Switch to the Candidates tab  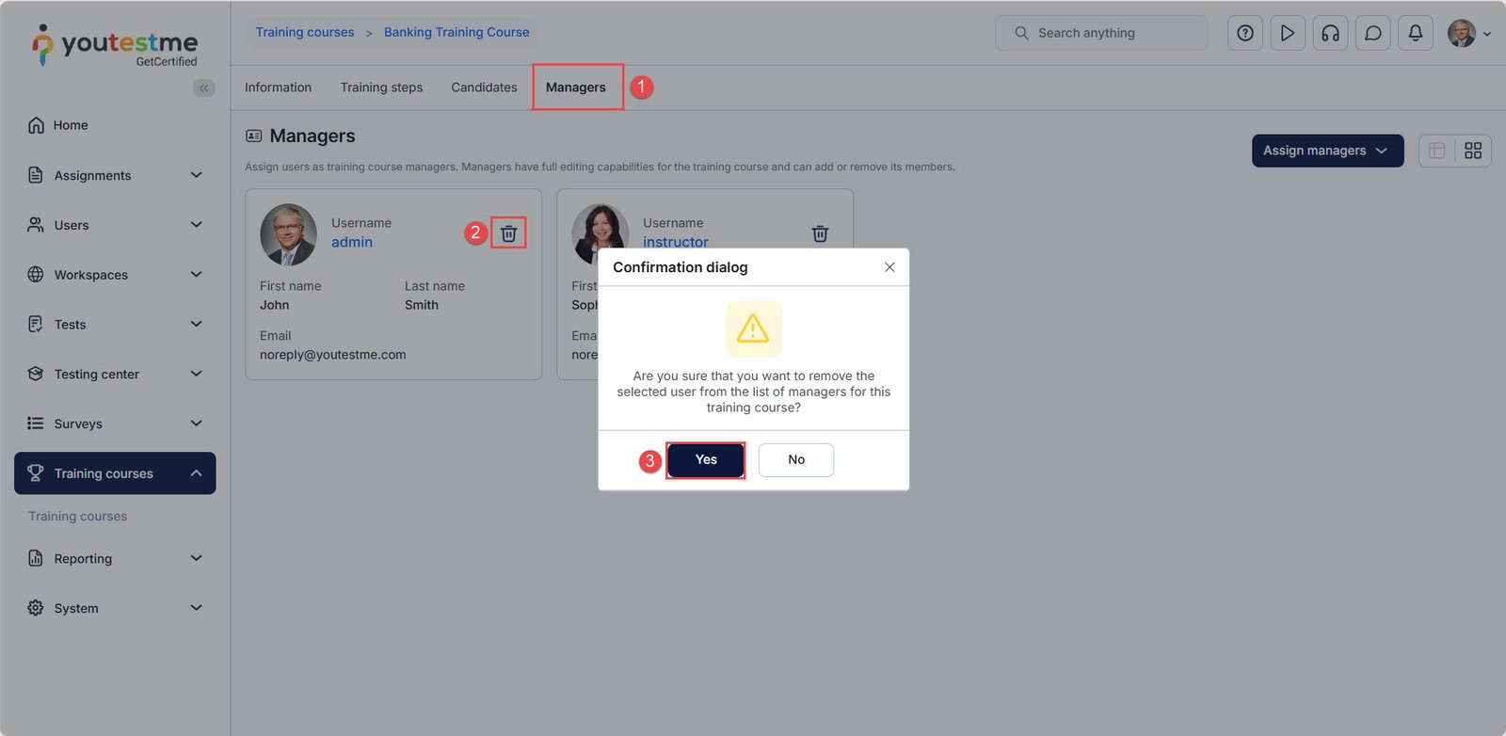point(484,88)
